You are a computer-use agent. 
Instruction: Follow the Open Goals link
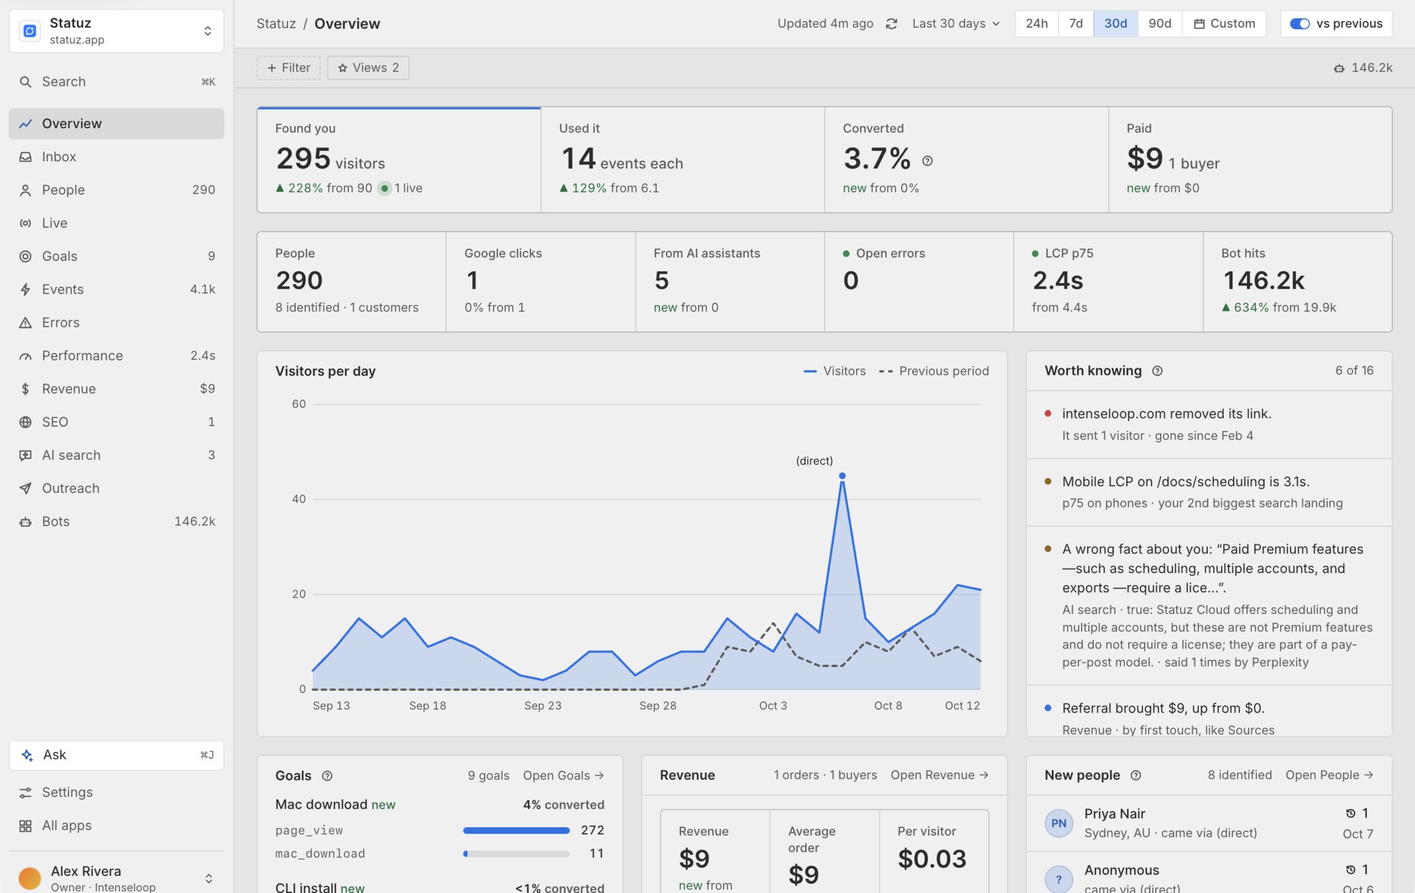563,776
